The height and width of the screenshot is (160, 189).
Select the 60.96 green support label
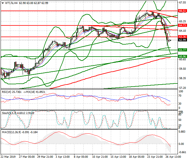point(182,56)
